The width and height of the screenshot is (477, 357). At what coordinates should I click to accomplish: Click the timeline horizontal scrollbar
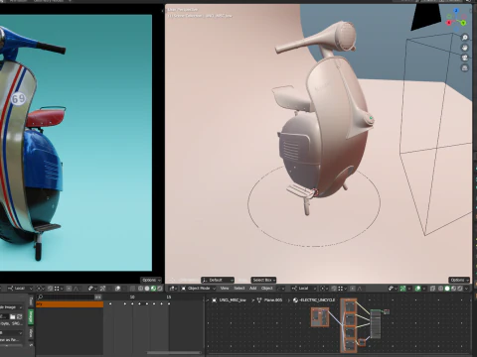pyautogui.click(x=174, y=352)
